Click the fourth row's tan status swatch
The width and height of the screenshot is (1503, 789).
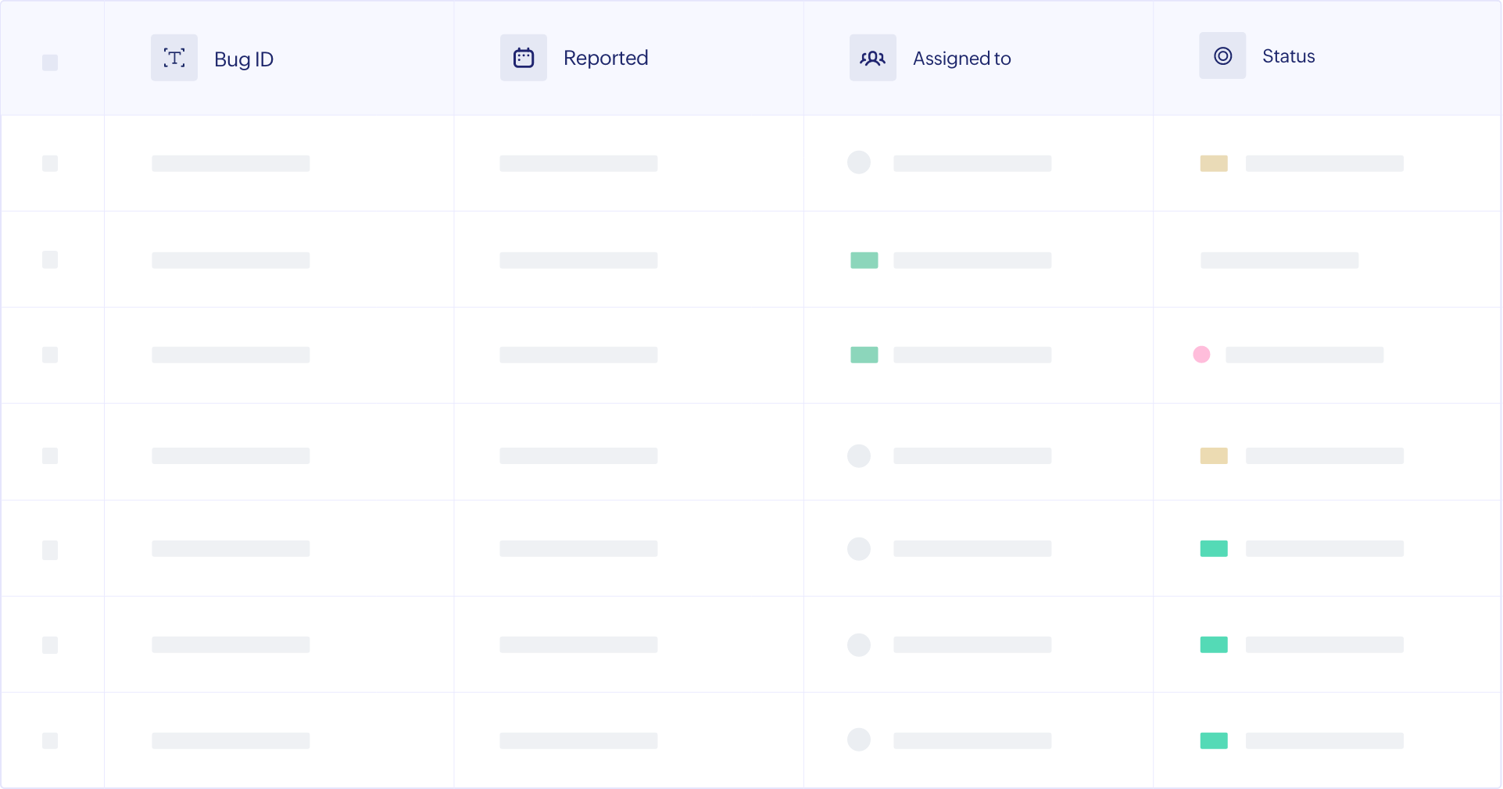[1214, 455]
